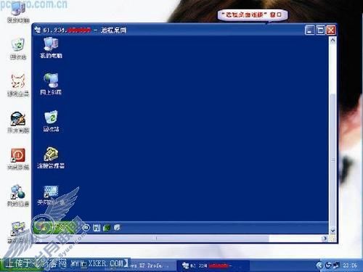Expand hidden tray icons with the chevron
This screenshot has height=272, width=363.
tap(319, 265)
